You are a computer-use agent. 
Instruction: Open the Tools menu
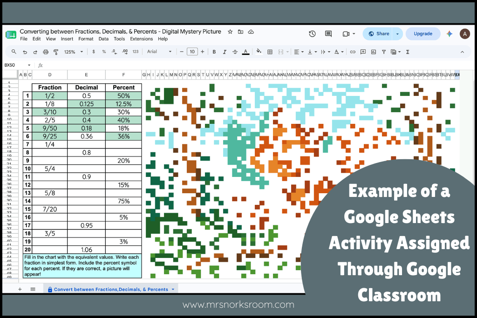coord(119,39)
